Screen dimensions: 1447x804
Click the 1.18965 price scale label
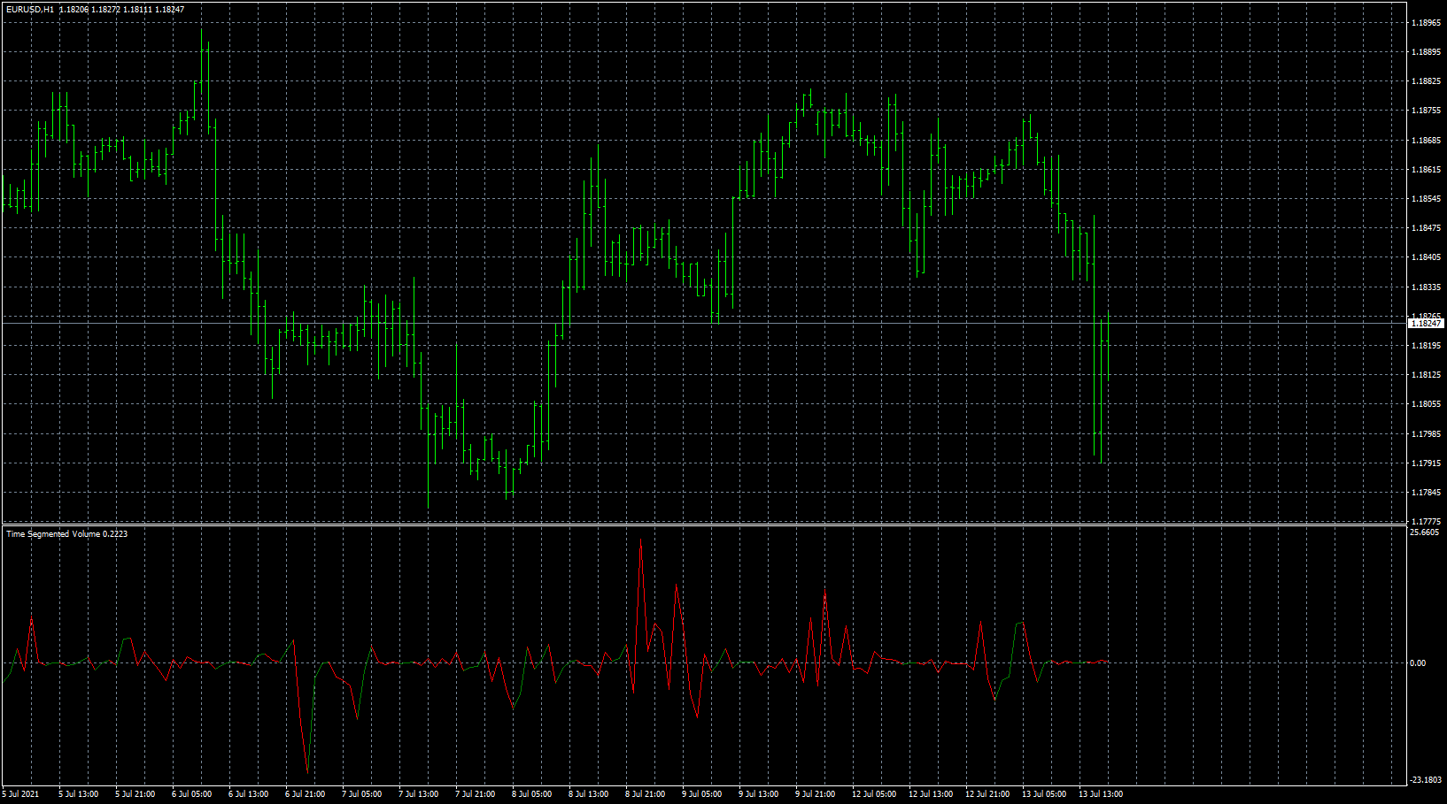(1426, 23)
